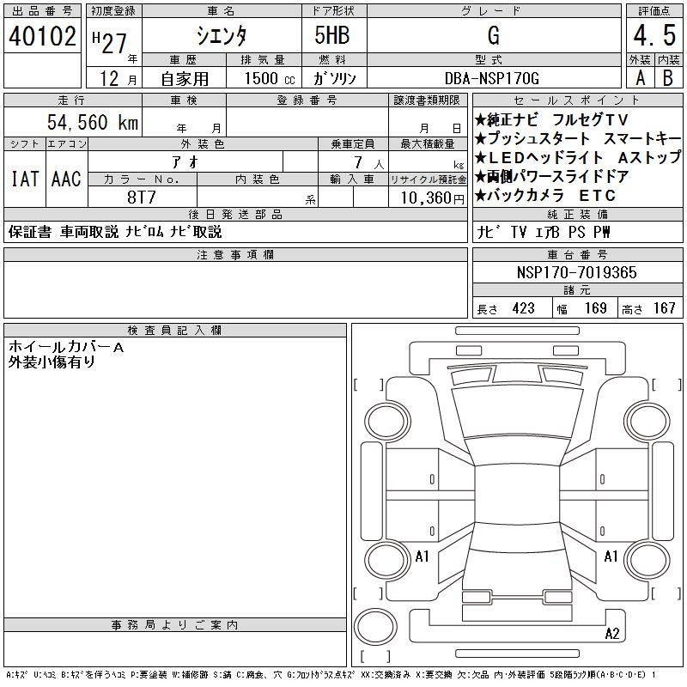
Task: Select the grade value G
Action: [x=493, y=35]
